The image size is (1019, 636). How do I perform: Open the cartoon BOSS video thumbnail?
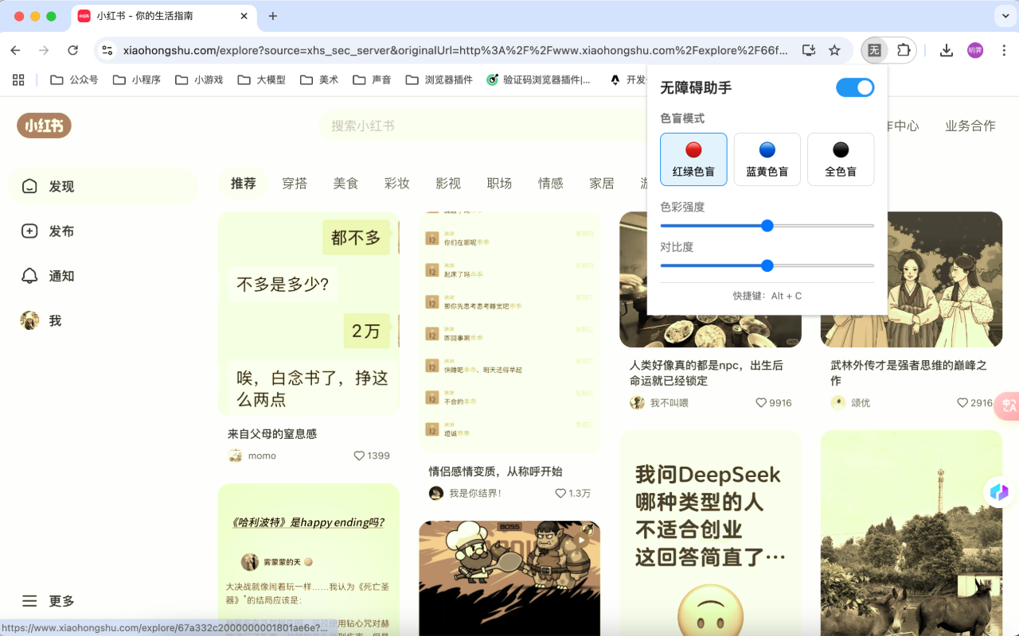coord(509,578)
